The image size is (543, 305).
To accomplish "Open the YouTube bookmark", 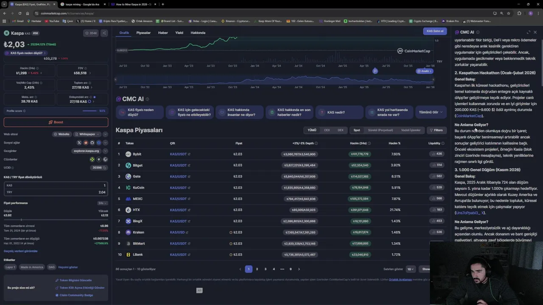I will [51, 21].
